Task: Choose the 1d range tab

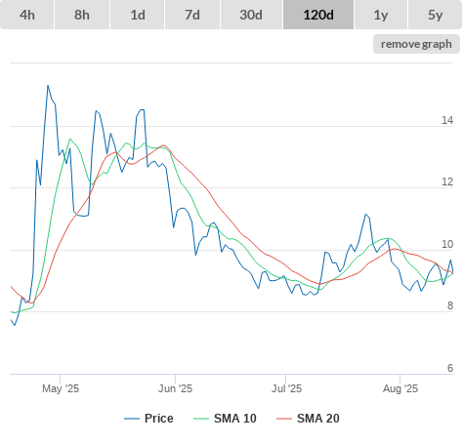Action: 138,15
